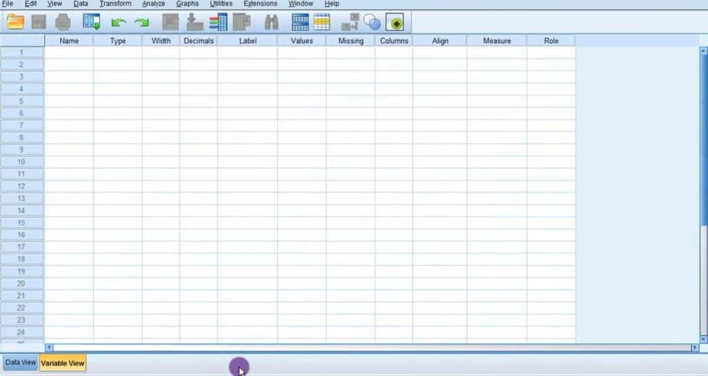Open the Variables info icon

[218, 22]
